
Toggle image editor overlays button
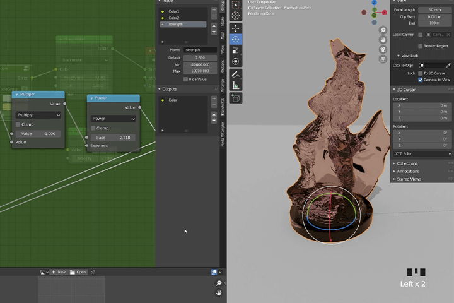[x=214, y=272]
